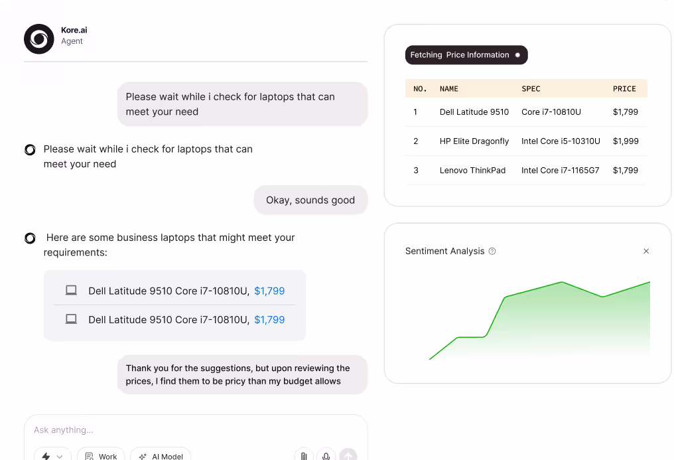Screen dimensions: 674x460
Task: Click the NAME column header
Action: tap(448, 88)
